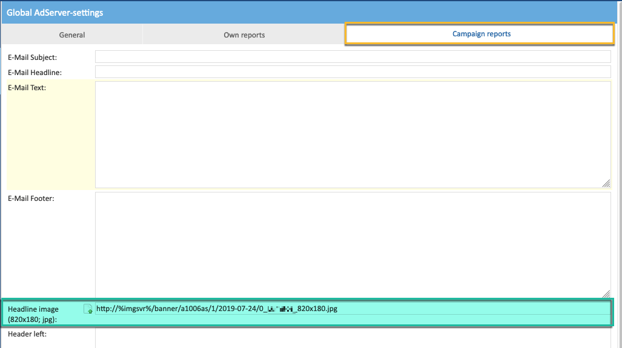Viewport: 622px width, 348px height.
Task: Place cursor in the E-Mail Text area
Action: (352, 134)
